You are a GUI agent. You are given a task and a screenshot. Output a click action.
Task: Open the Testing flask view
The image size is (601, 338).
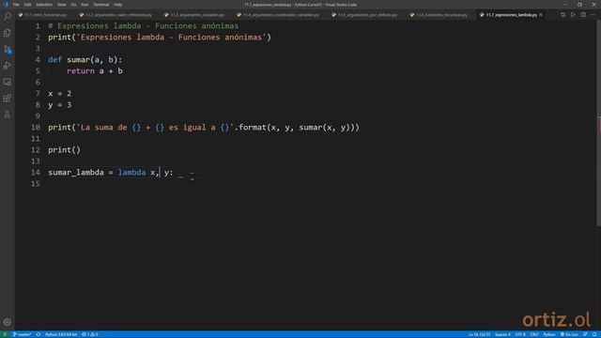8,115
